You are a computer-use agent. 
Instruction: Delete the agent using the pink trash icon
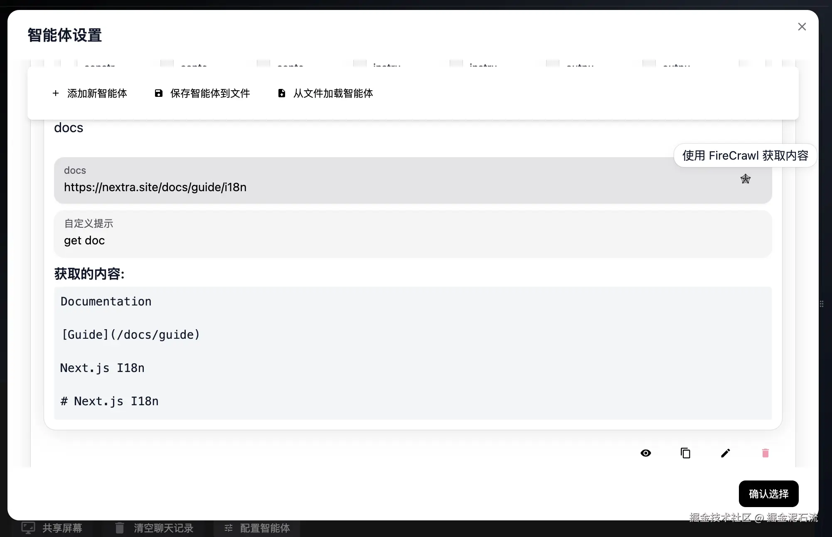pos(765,453)
